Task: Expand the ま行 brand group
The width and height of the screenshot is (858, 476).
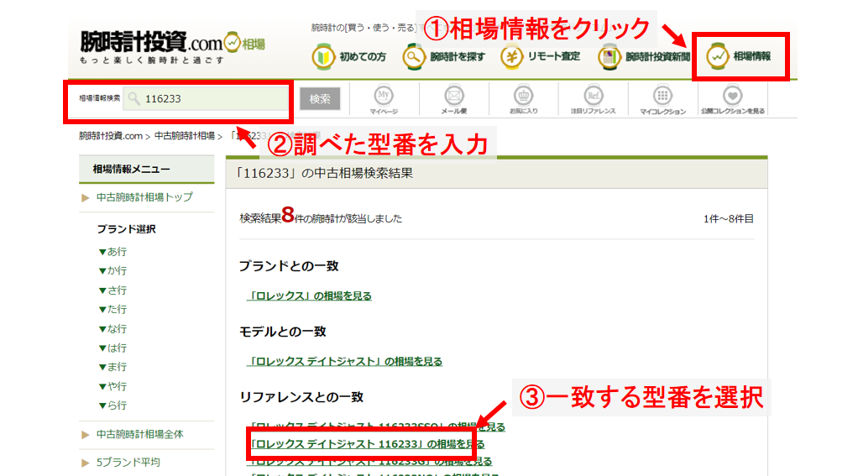Action: (112, 367)
